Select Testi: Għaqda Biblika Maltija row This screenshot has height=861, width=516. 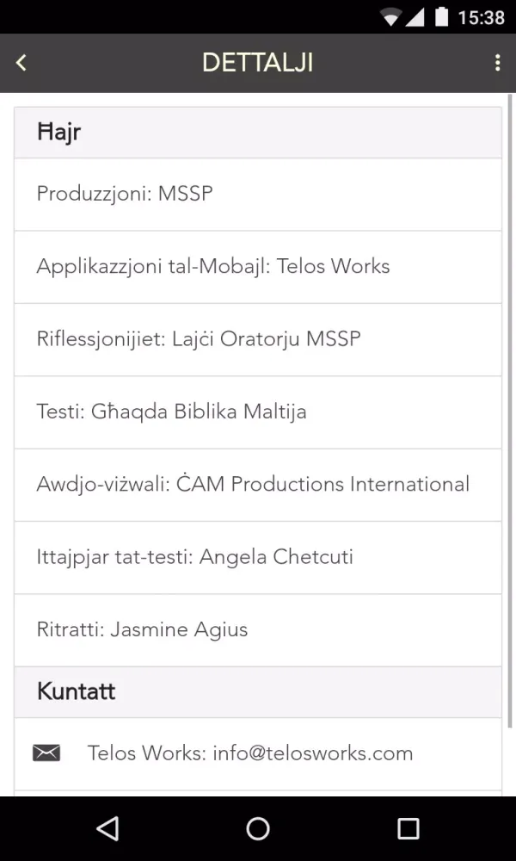point(258,412)
